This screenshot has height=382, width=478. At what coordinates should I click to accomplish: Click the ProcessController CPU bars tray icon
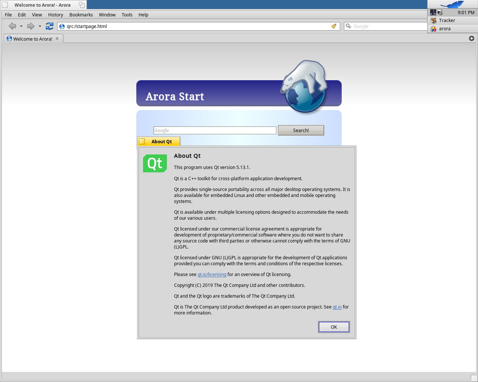(433, 12)
